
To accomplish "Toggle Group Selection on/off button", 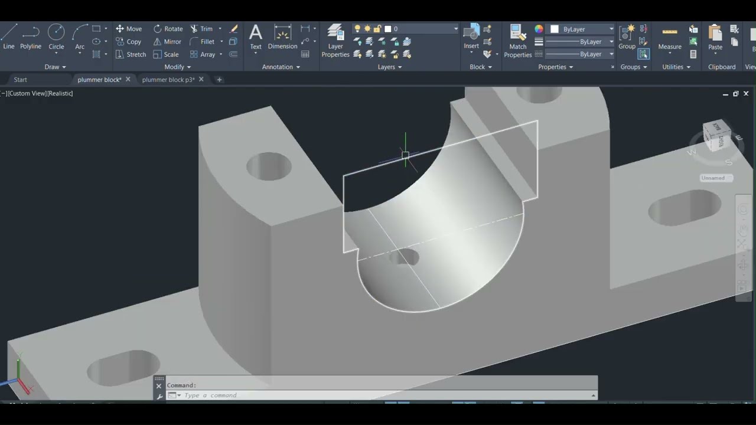I will [643, 54].
